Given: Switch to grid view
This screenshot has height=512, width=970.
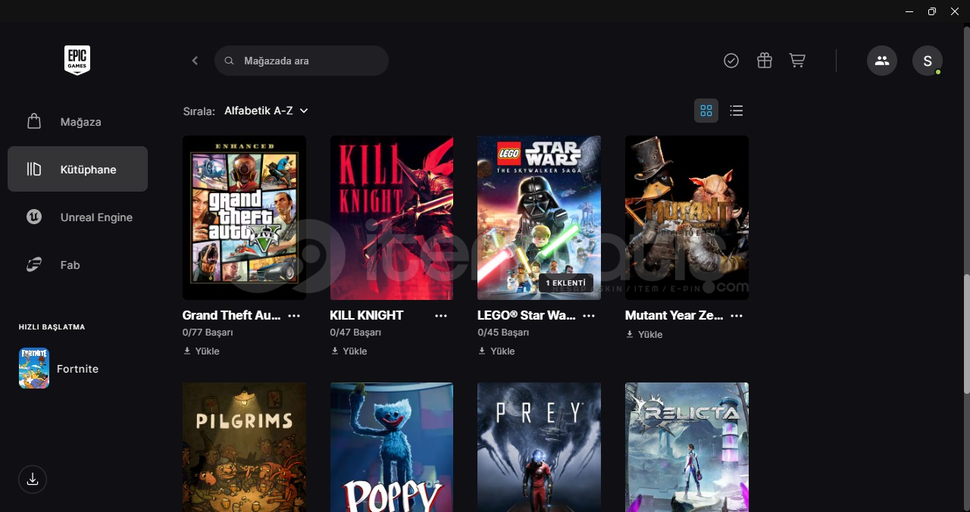Looking at the screenshot, I should coord(706,111).
